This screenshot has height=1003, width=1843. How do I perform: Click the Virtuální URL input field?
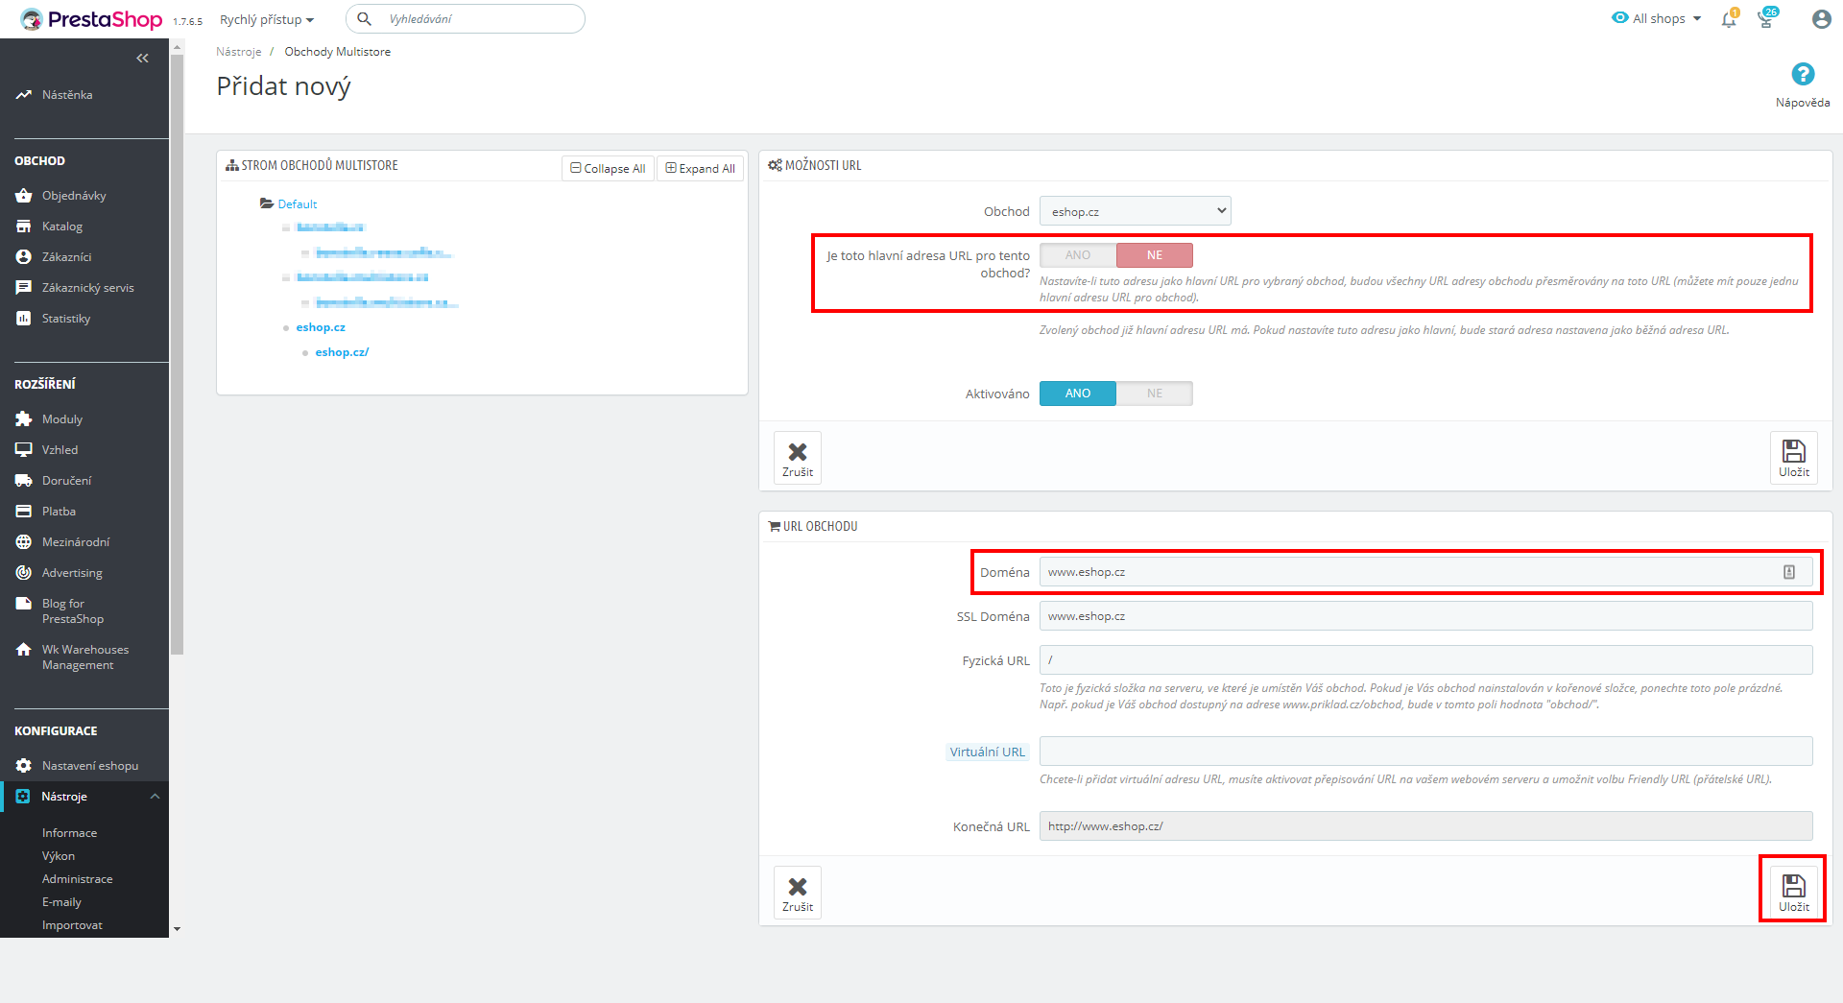[1425, 752]
